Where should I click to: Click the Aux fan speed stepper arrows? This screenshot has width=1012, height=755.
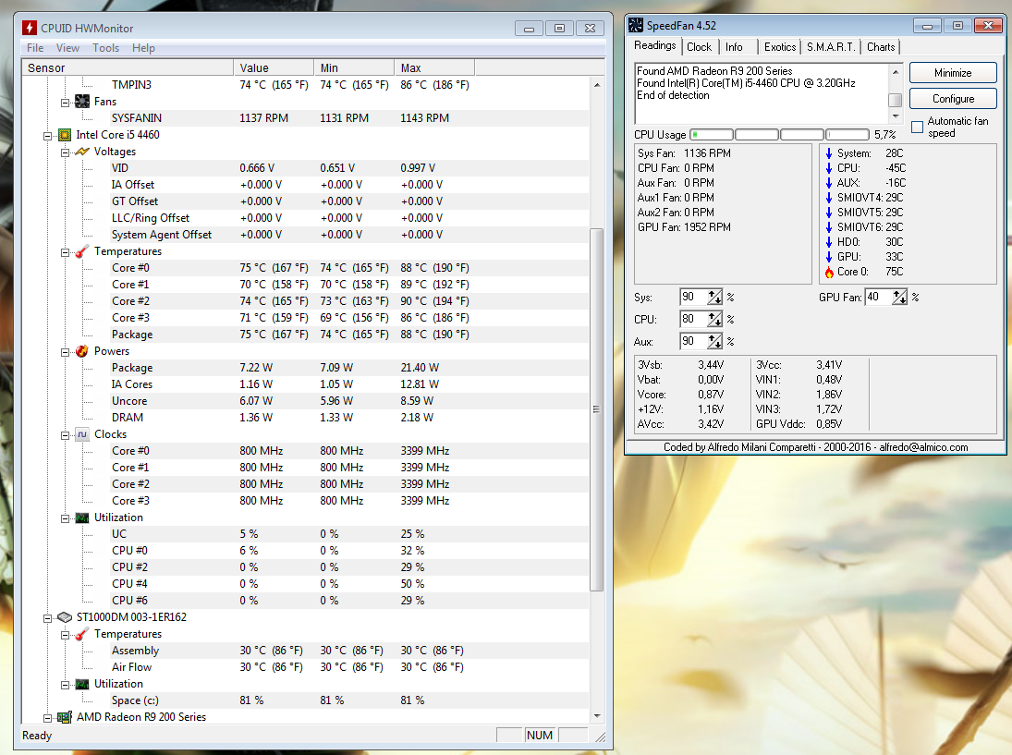click(713, 341)
